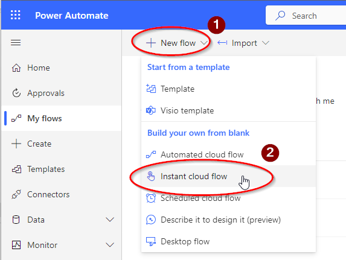346x260 pixels.
Task: Open the New flow dropdown chevron
Action: point(204,43)
